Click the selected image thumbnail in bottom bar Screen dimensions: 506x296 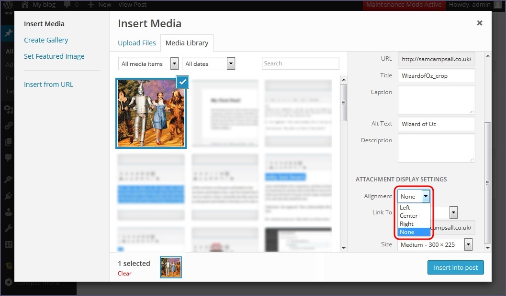pyautogui.click(x=171, y=267)
